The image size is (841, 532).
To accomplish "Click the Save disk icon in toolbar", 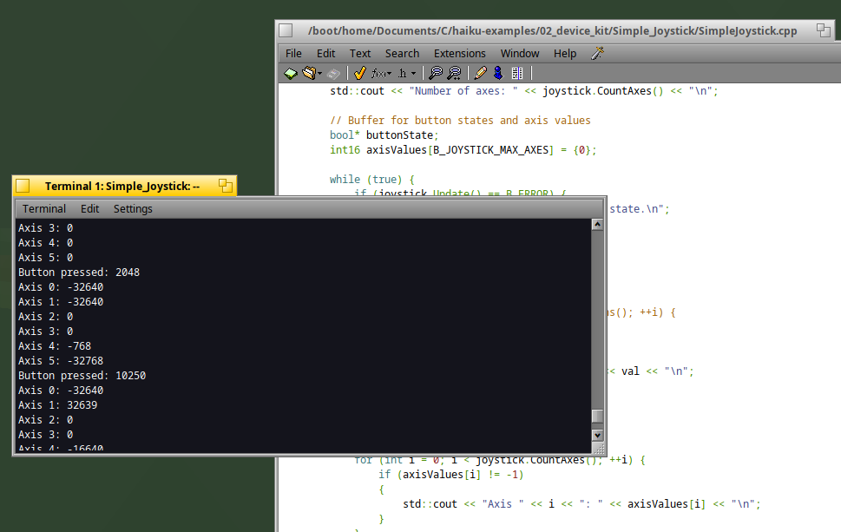I will [x=333, y=74].
